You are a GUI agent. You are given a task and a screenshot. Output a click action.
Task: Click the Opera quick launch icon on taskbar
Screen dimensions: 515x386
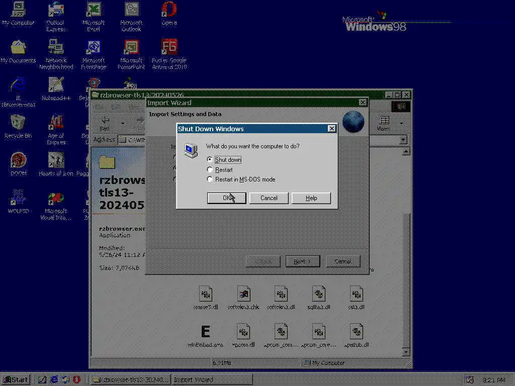(77, 379)
